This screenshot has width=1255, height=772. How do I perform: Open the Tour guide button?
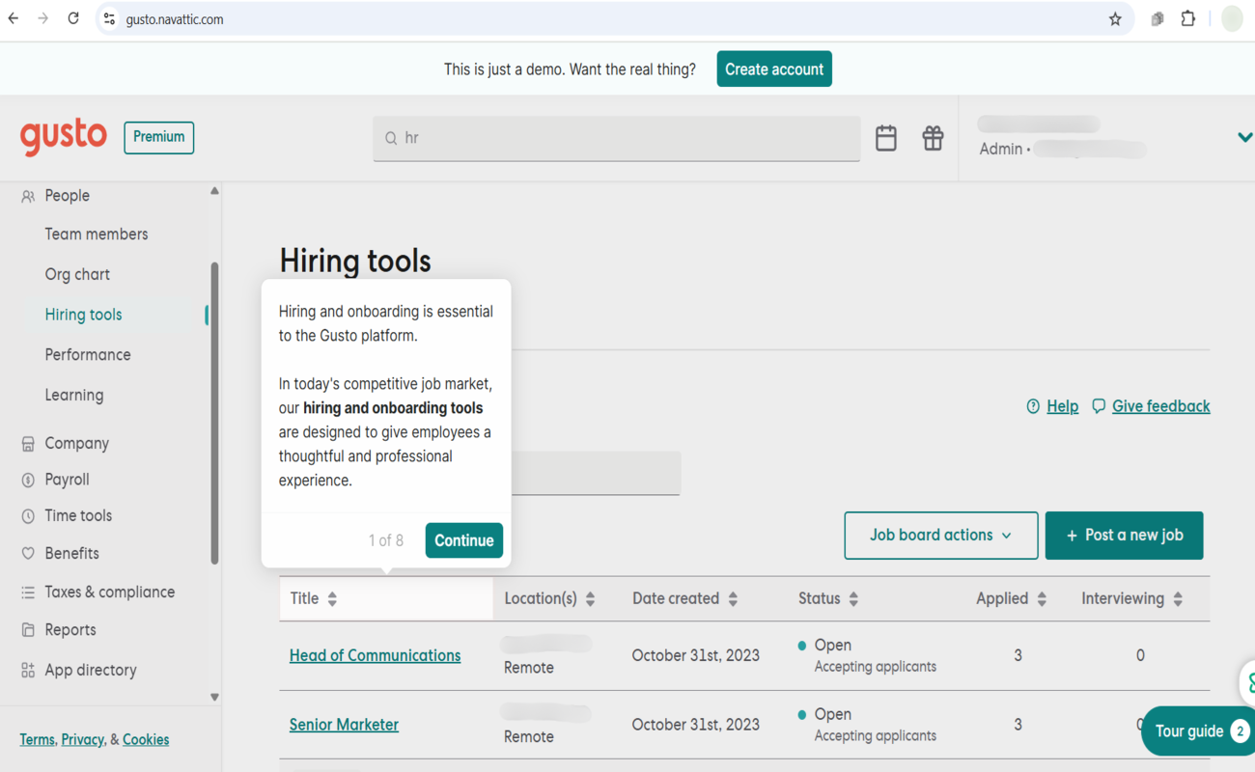pos(1199,731)
